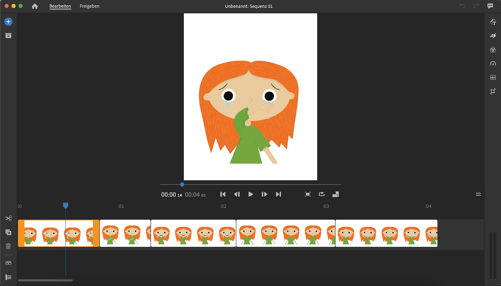501x286 pixels.
Task: Open the Transform crop panel
Action: [493, 92]
